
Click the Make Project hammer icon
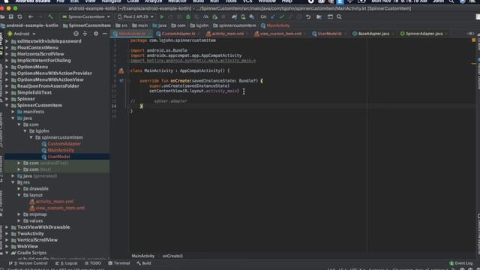50,16
